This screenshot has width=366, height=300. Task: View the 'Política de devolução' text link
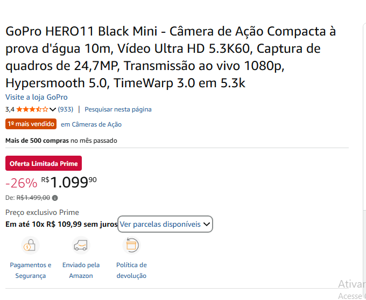[131, 270]
